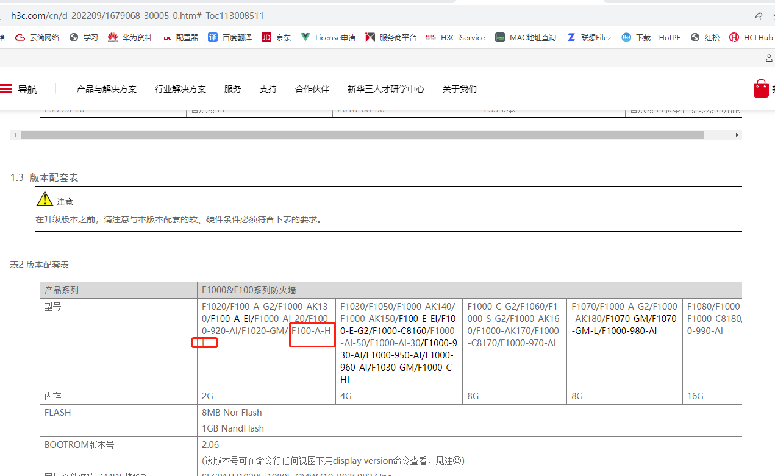Viewport: 775px width, 476px height.
Task: Open the 导航 hamburger menu
Action: point(18,89)
